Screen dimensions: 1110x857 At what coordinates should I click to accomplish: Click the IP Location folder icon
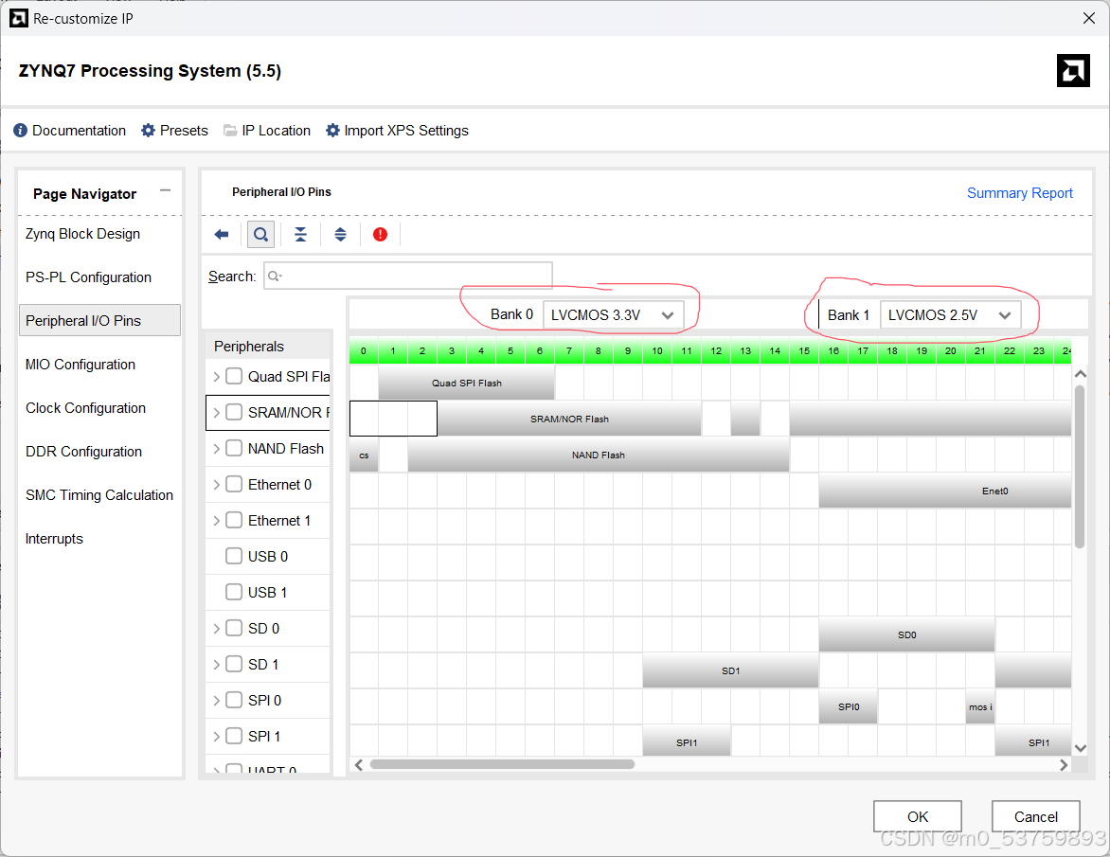[x=230, y=131]
